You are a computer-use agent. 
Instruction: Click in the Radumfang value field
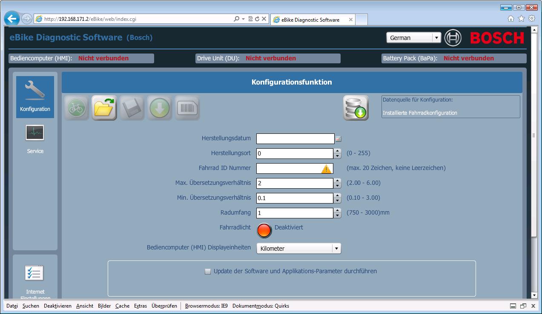coord(295,213)
